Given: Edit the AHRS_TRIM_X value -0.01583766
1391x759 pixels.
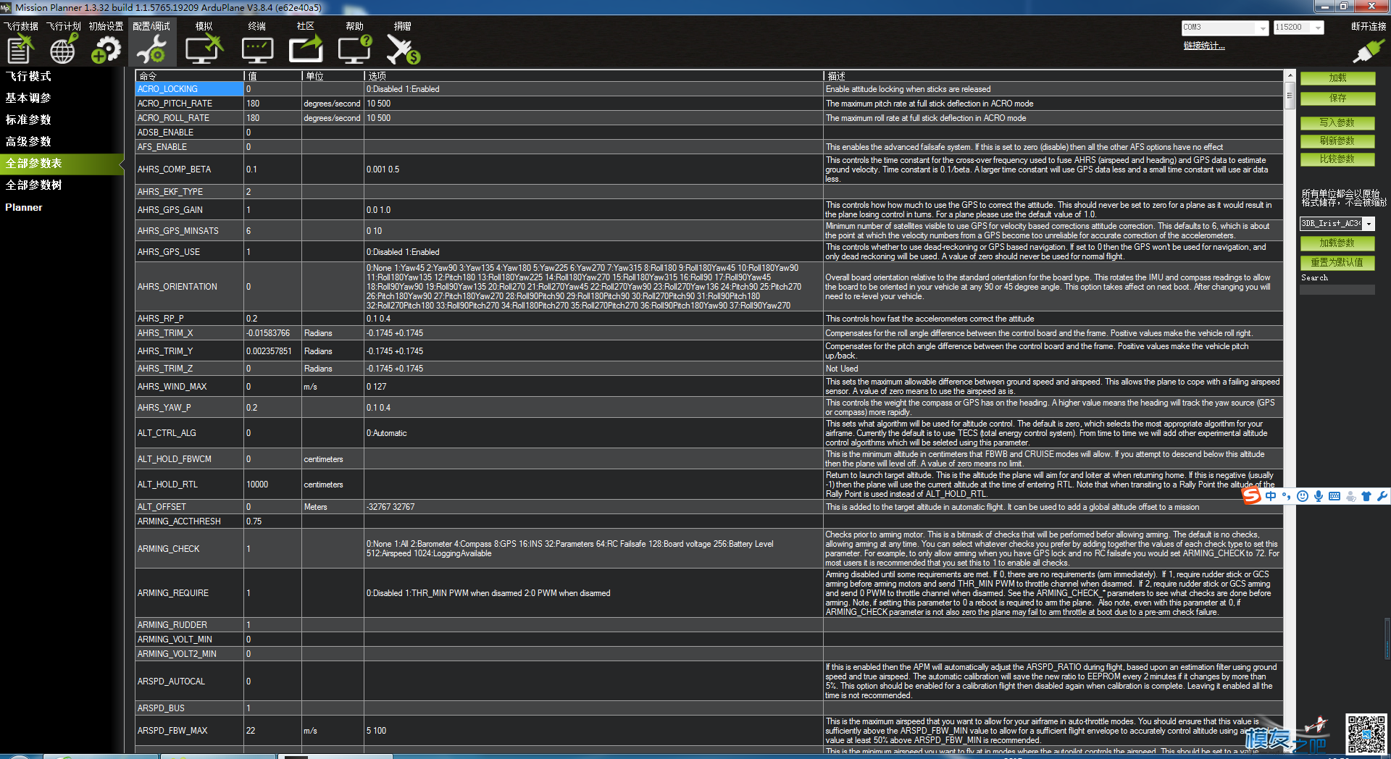Looking at the screenshot, I should coord(273,333).
